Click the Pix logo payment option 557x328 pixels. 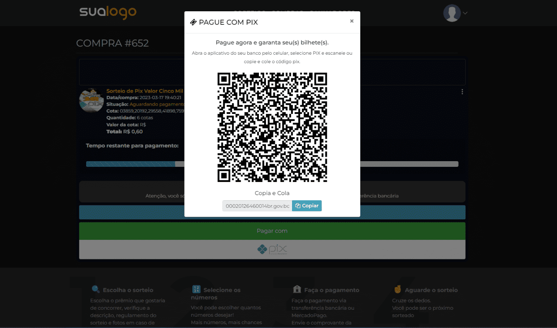click(272, 249)
